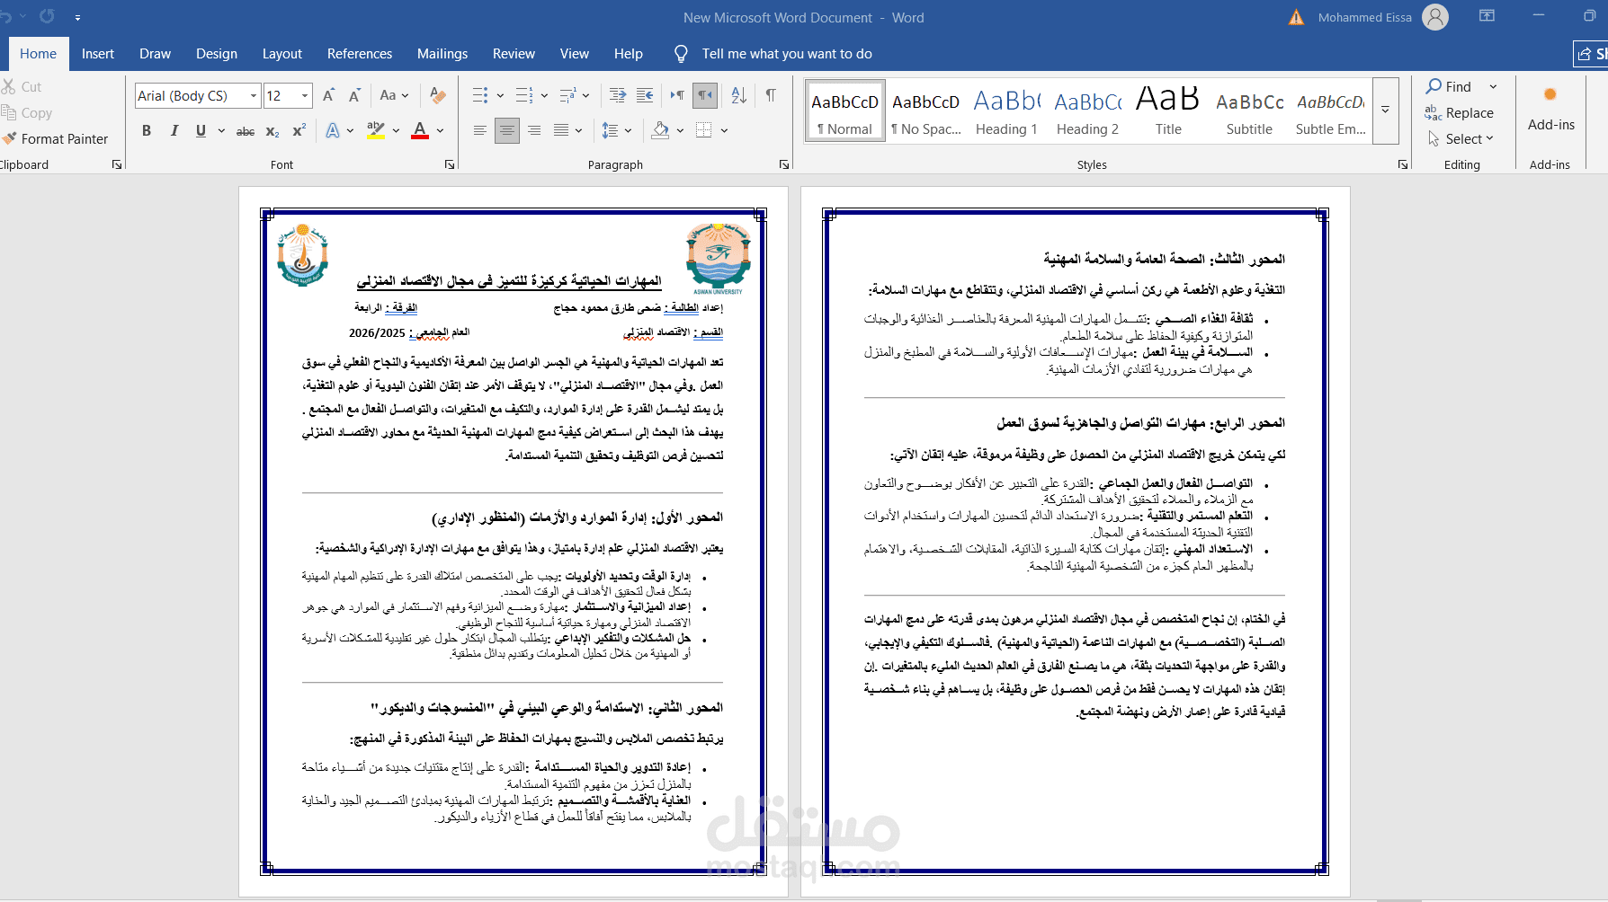Open the Font dialog launcher
1608x902 pixels.
[450, 164]
